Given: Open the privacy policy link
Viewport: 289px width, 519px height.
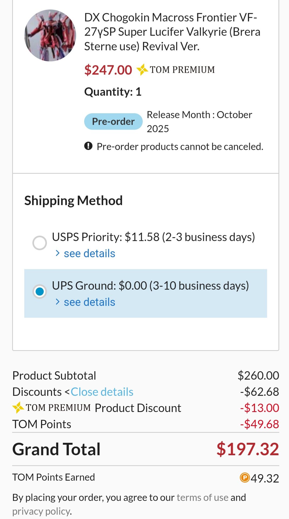Looking at the screenshot, I should pyautogui.click(x=42, y=511).
